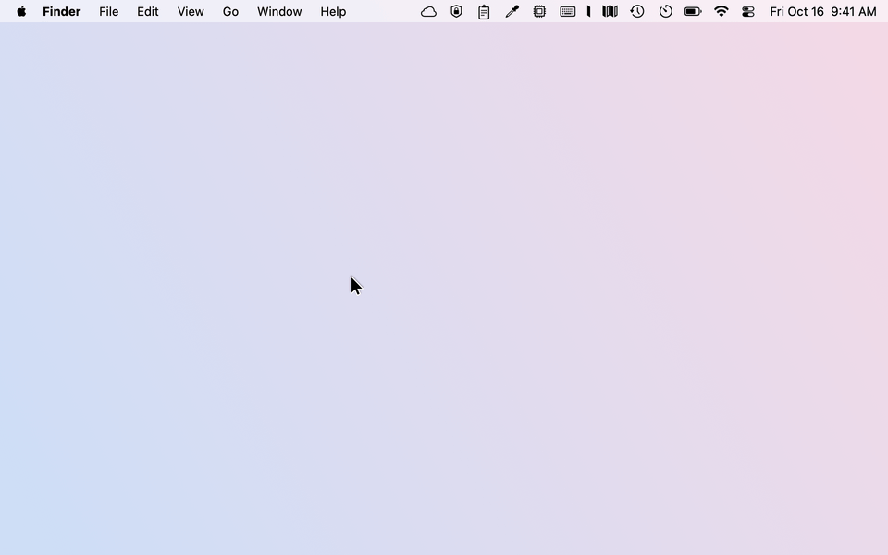Viewport: 888px width, 555px height.
Task: Open the View menu
Action: (x=191, y=11)
